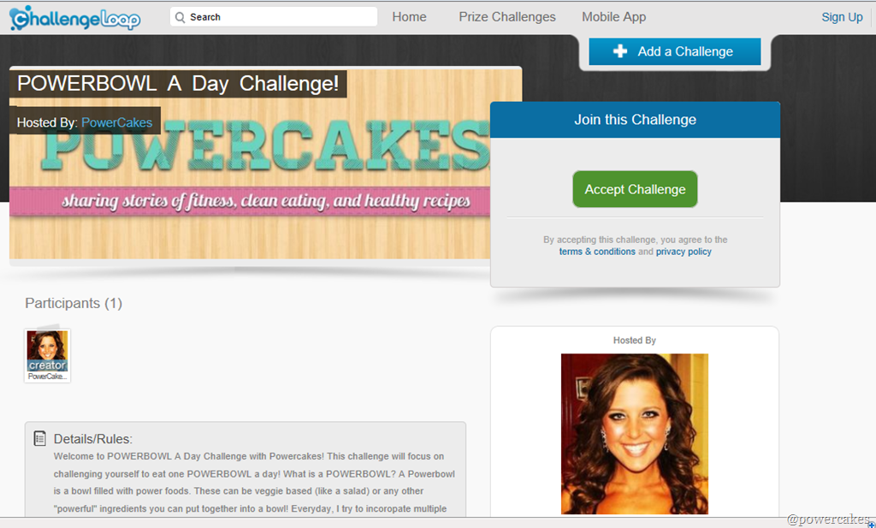The width and height of the screenshot is (876, 528).
Task: Open the terms & conditions link
Action: pyautogui.click(x=597, y=252)
